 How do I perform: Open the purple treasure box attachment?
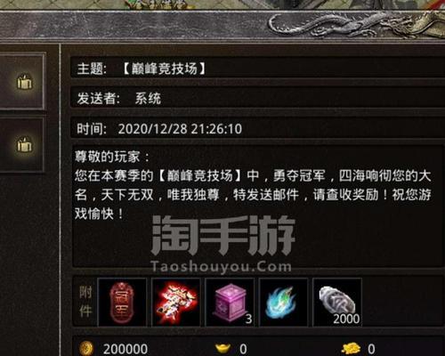tap(230, 303)
